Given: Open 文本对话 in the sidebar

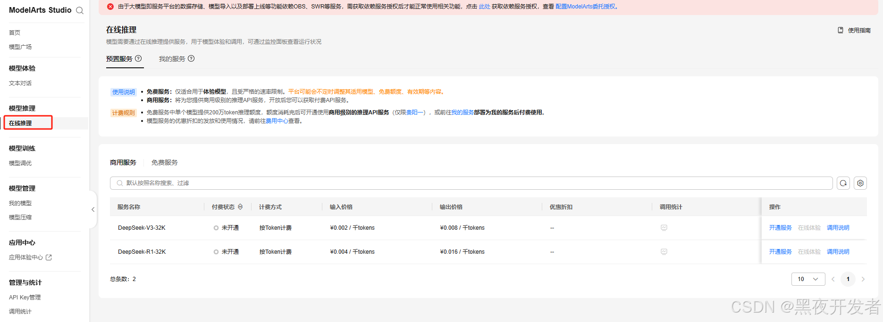Looking at the screenshot, I should point(20,83).
